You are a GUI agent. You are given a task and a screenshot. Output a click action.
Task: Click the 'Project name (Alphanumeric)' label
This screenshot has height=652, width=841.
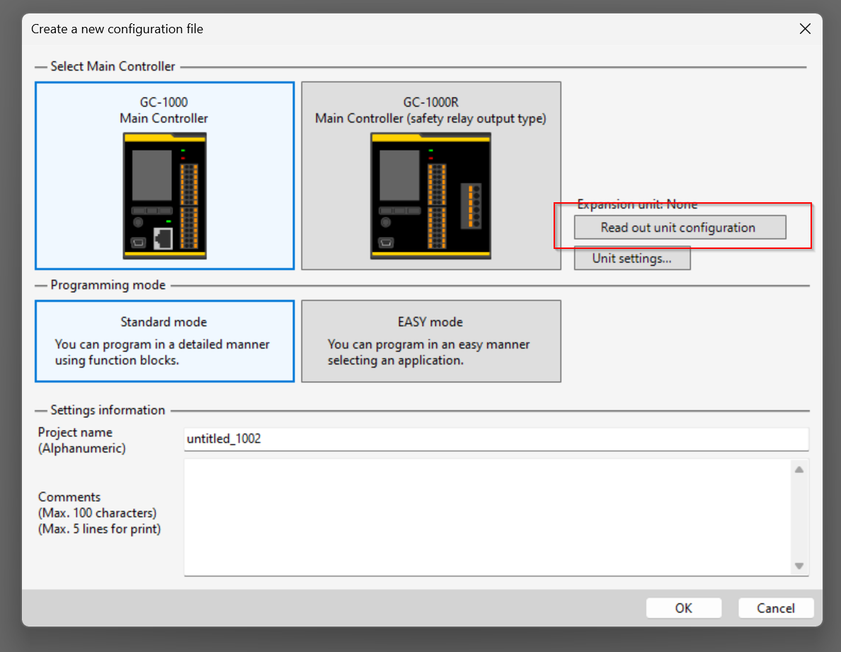point(81,440)
